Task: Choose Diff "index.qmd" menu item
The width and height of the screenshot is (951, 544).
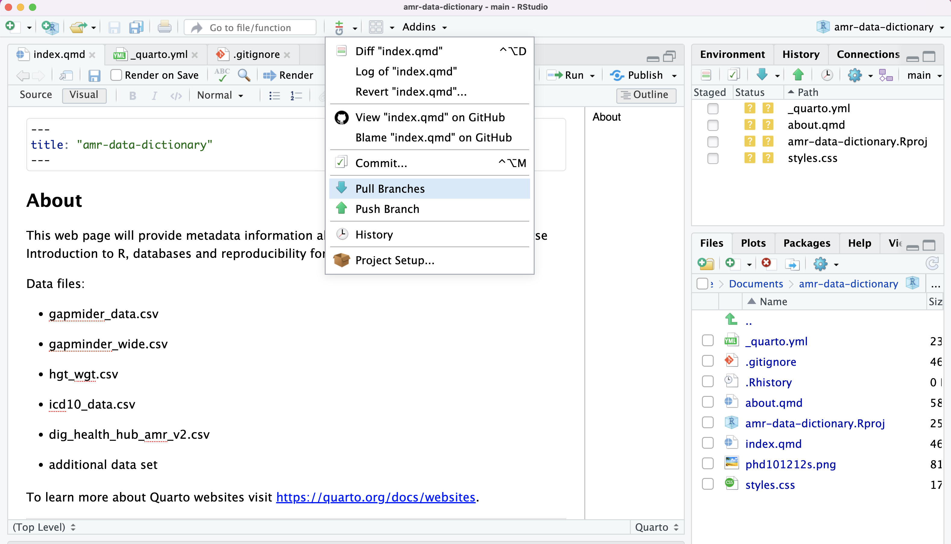Action: click(x=430, y=51)
